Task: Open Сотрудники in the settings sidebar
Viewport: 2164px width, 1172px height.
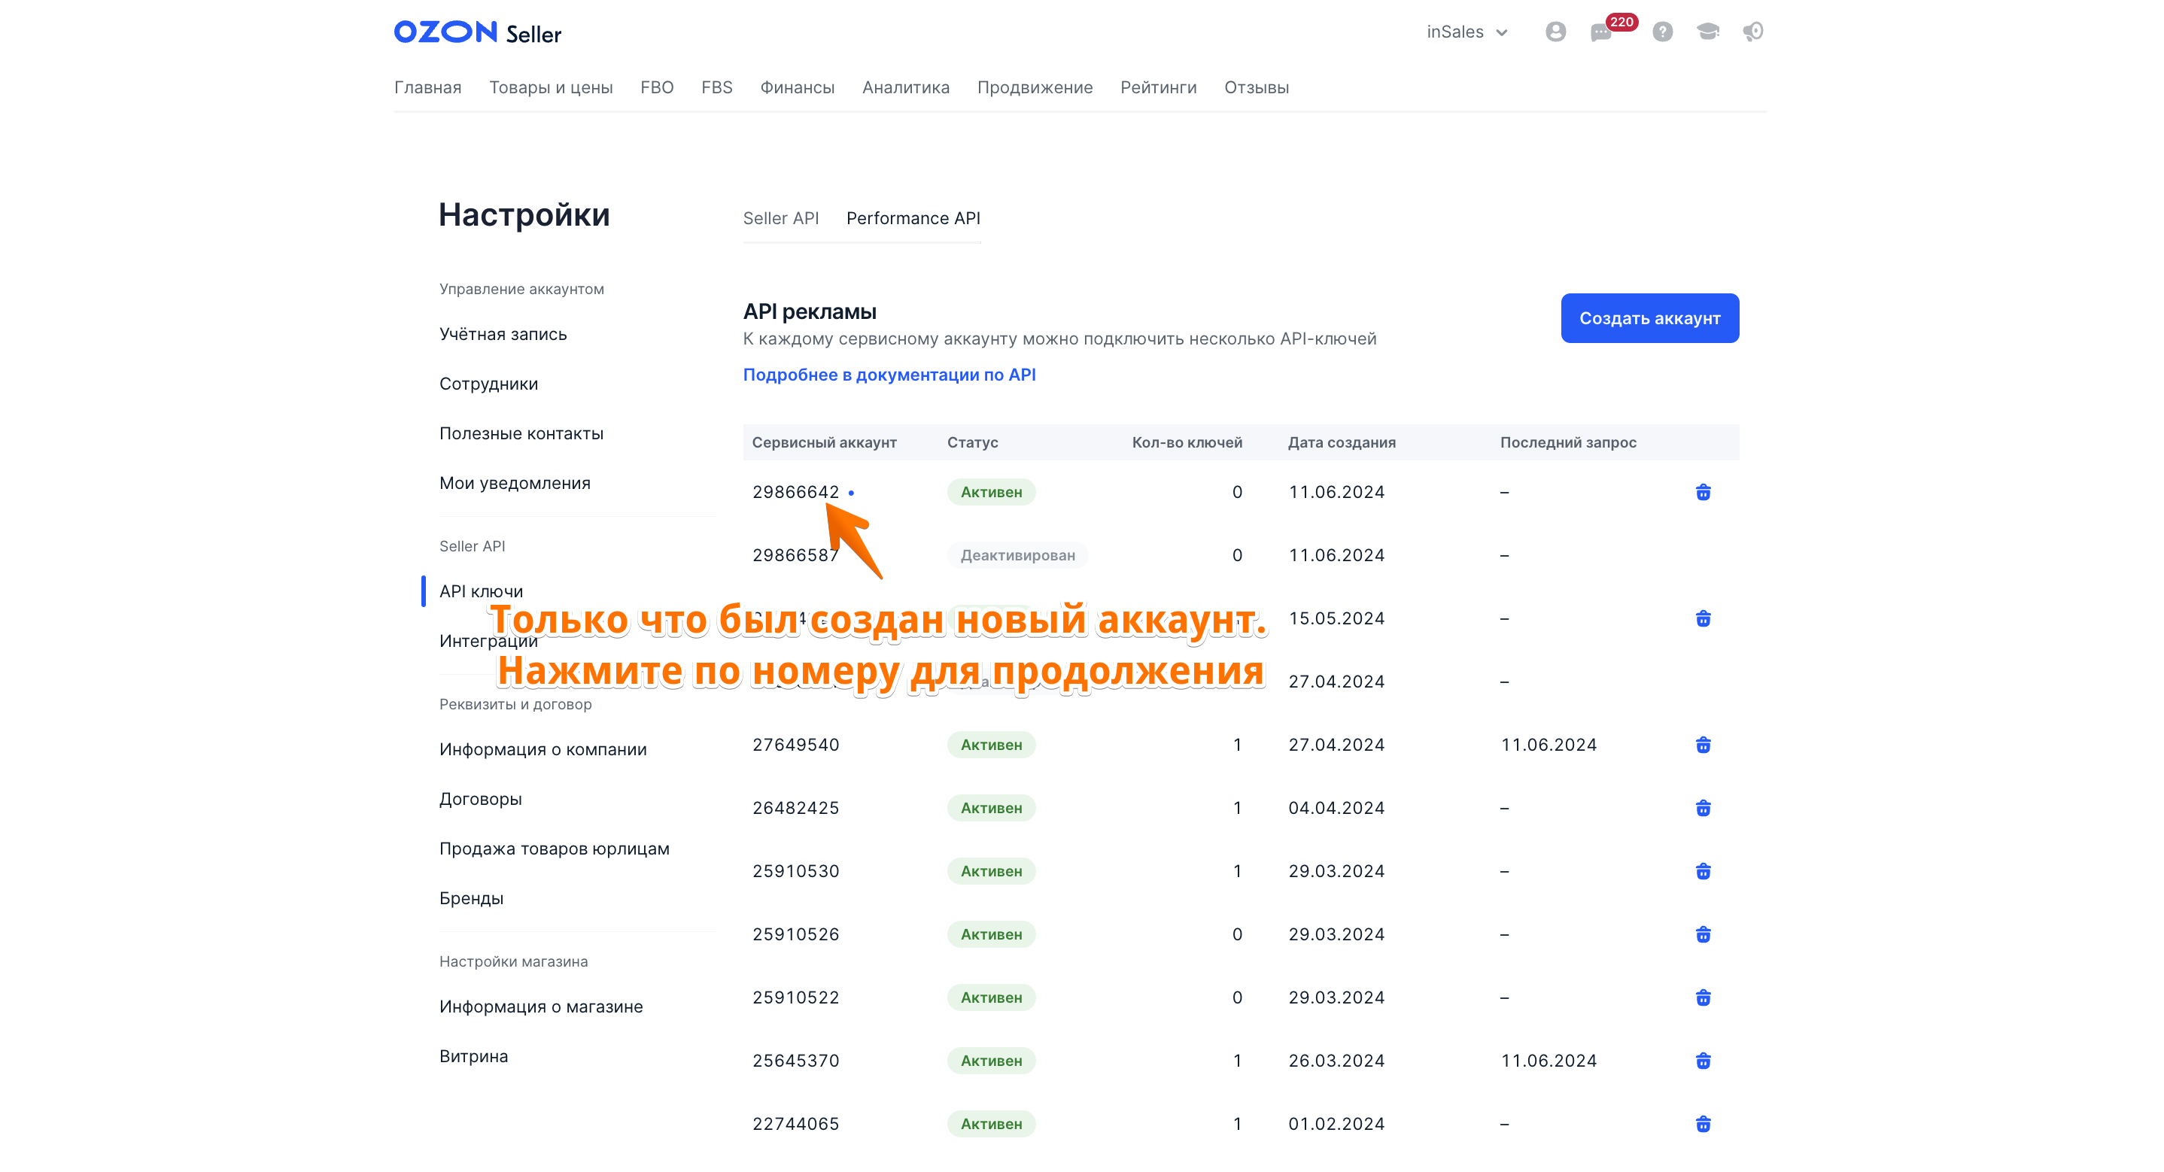Action: (488, 384)
